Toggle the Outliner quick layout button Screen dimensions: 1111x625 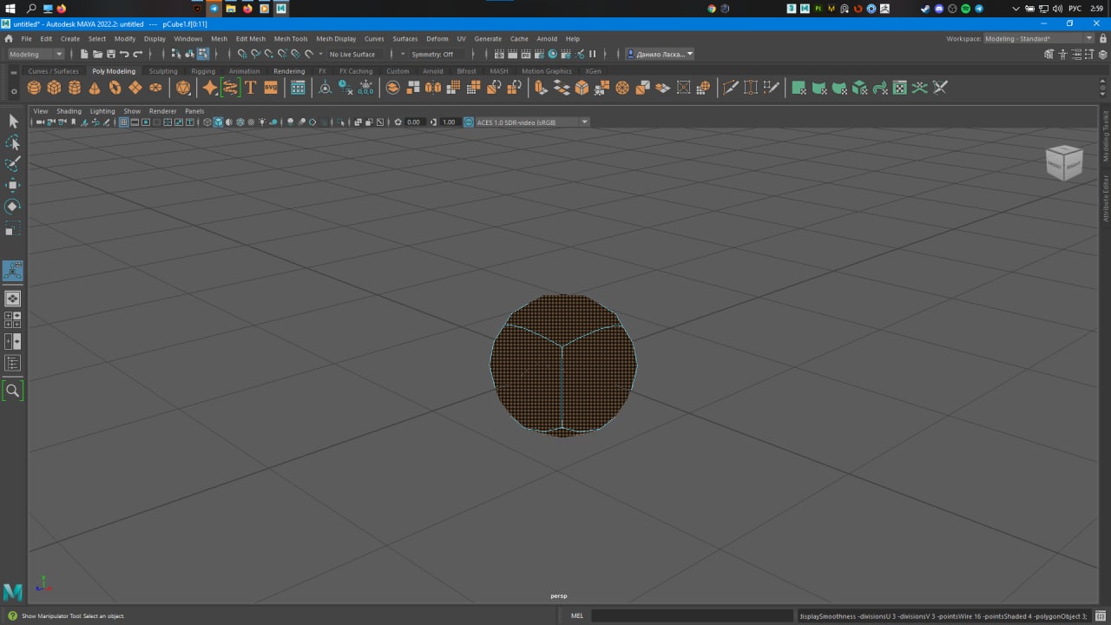(x=13, y=363)
